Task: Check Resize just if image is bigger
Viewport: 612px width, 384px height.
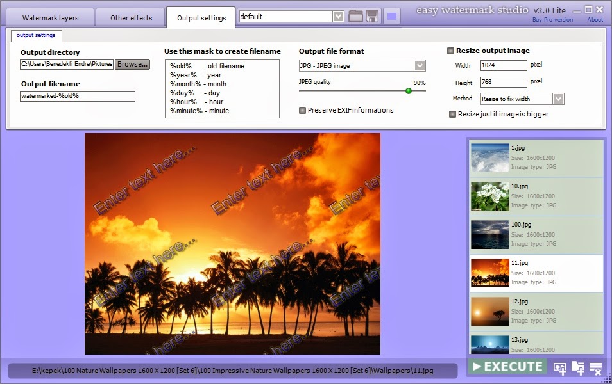Action: click(452, 114)
